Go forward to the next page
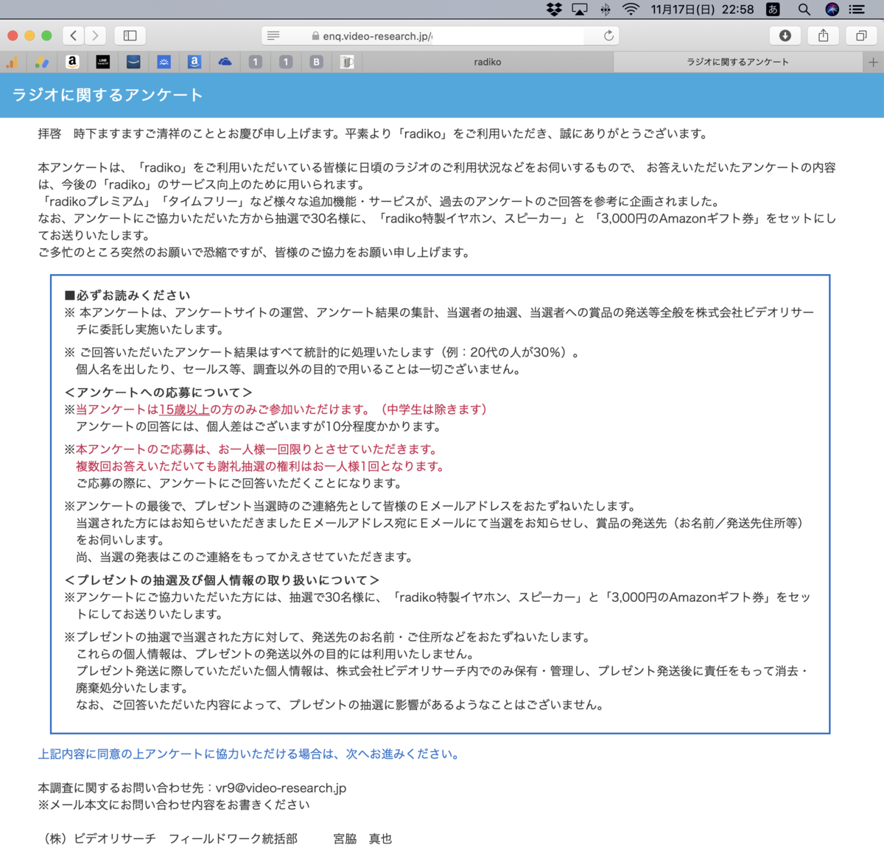884x850 pixels. coord(95,35)
